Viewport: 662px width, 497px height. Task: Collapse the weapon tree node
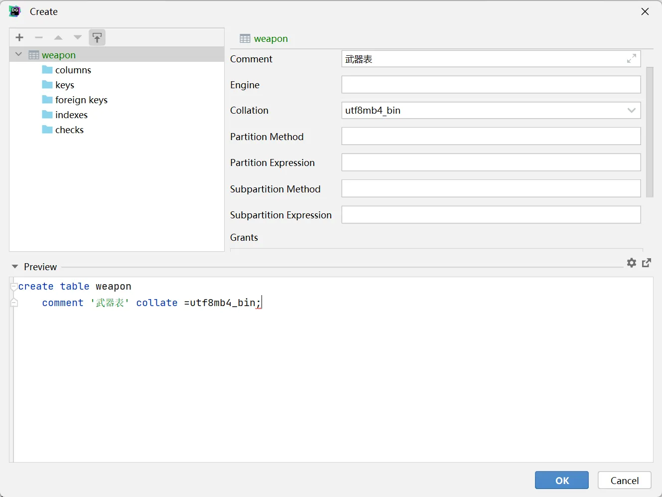click(x=18, y=54)
